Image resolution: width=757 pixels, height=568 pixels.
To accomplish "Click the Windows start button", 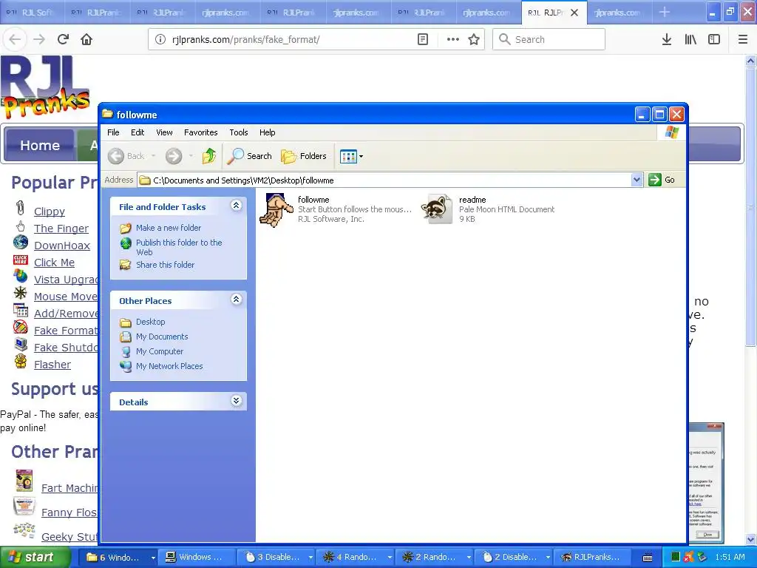I will click(35, 558).
